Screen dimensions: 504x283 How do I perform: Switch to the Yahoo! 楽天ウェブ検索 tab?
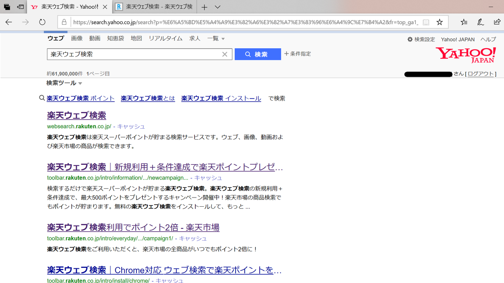pos(70,7)
